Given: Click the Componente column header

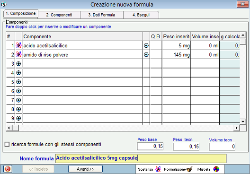Looking at the screenshot, I should [x=82, y=36].
